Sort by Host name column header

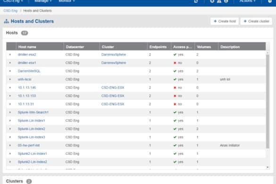[x=40, y=47]
